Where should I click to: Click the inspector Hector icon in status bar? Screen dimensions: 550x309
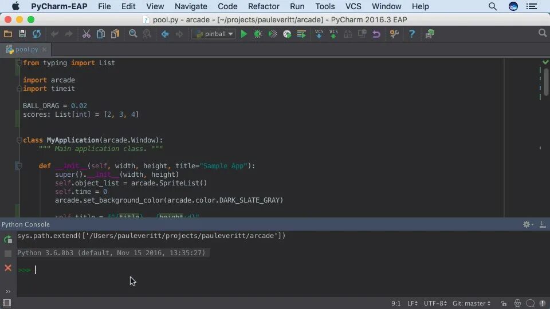tap(517, 303)
